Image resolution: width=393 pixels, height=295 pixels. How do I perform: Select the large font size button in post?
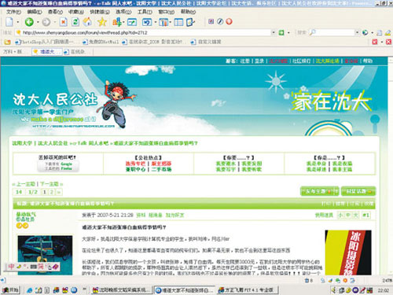point(355,216)
